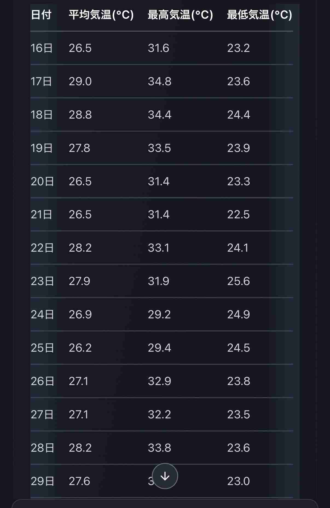
Task: Select the 25日 average temperature 26.2
Action: tap(80, 348)
